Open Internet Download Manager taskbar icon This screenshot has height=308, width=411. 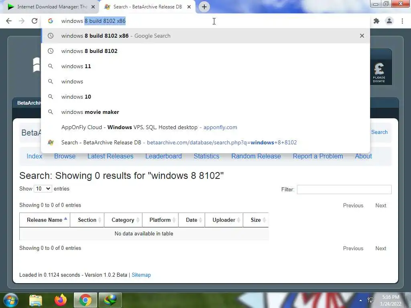click(x=110, y=300)
